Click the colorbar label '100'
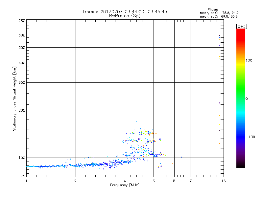Screen dimensions: 263x197 pyautogui.click(x=249, y=60)
